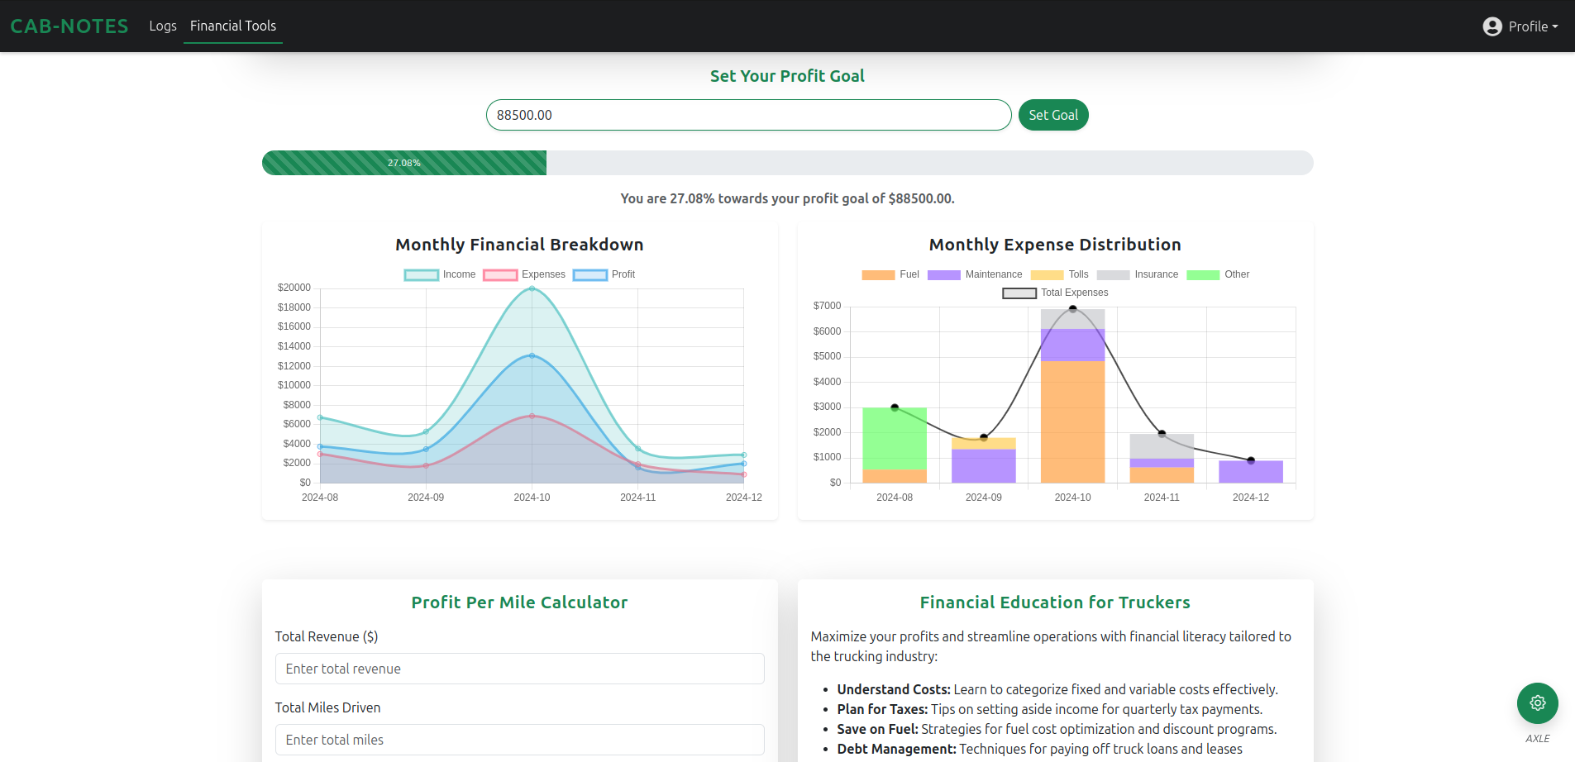Viewport: 1575px width, 762px height.
Task: Toggle the Income legend swatch
Action: tap(421, 275)
